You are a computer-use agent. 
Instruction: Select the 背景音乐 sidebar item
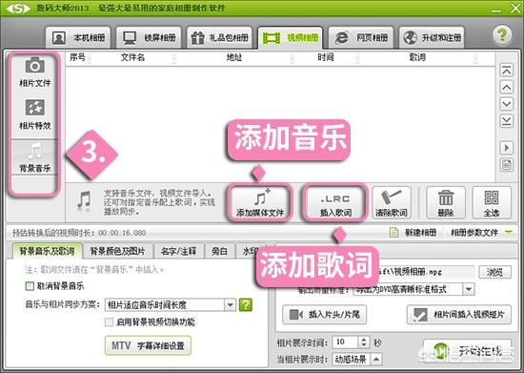point(34,157)
